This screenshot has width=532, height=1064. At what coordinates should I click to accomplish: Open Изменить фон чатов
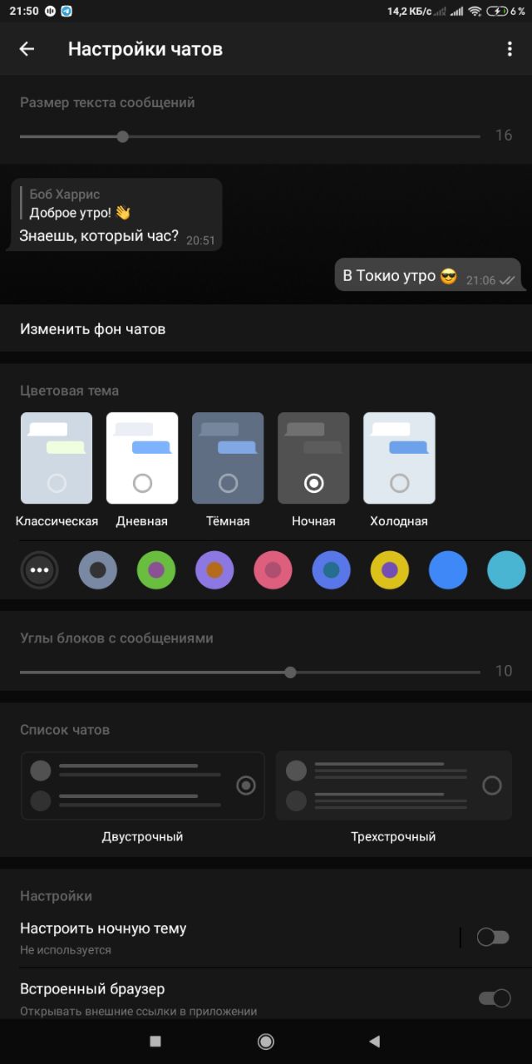coord(266,329)
